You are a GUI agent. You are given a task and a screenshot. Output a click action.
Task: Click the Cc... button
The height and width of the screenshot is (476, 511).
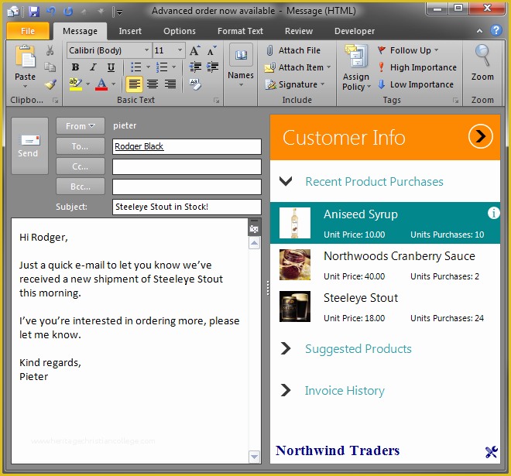81,166
